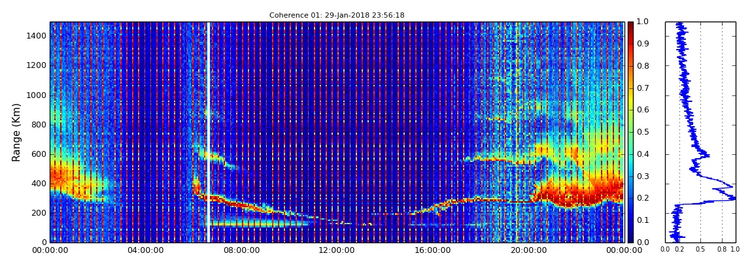Click the profile plot 0.2 axis label
Image resolution: width=752 pixels, height=266 pixels.
coord(679,249)
